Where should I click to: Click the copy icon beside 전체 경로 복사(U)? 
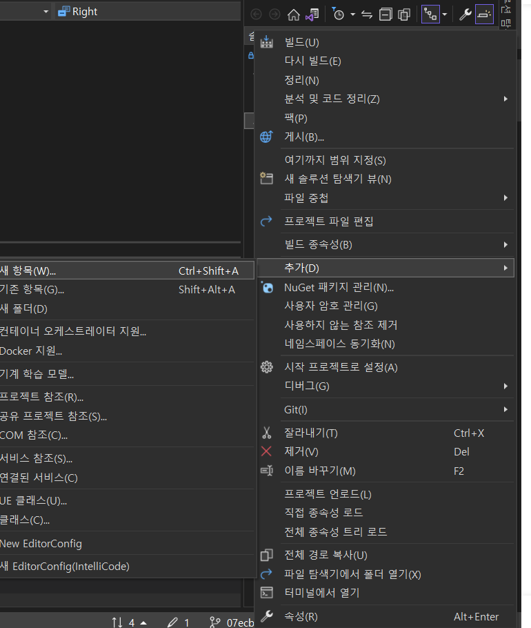point(266,555)
